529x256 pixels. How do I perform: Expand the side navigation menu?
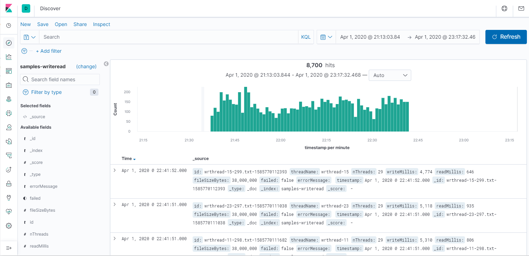coord(9,248)
